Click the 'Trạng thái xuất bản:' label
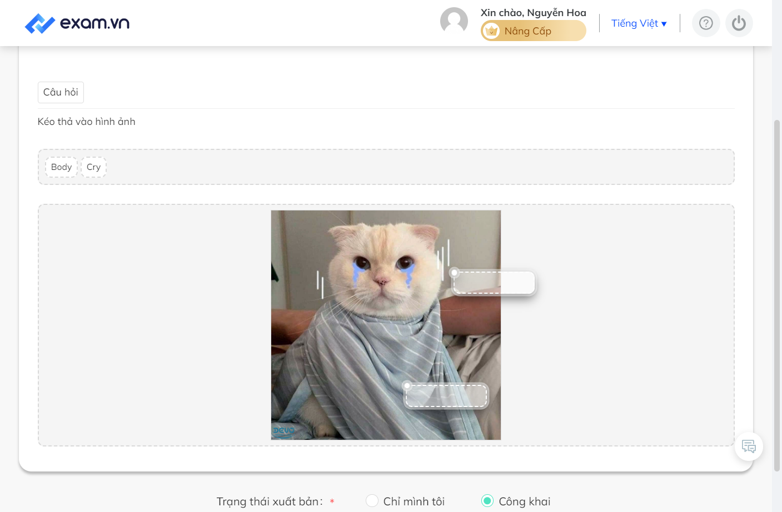Viewport: 782px width, 512px height. [x=270, y=501]
